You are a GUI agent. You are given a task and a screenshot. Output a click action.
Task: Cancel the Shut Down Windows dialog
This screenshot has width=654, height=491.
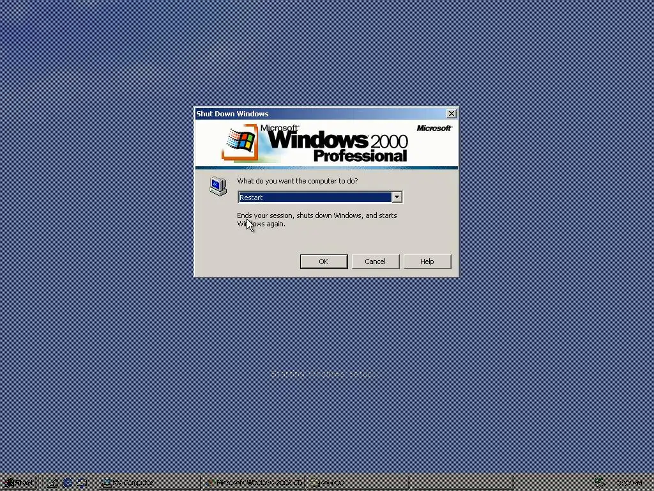[375, 261]
